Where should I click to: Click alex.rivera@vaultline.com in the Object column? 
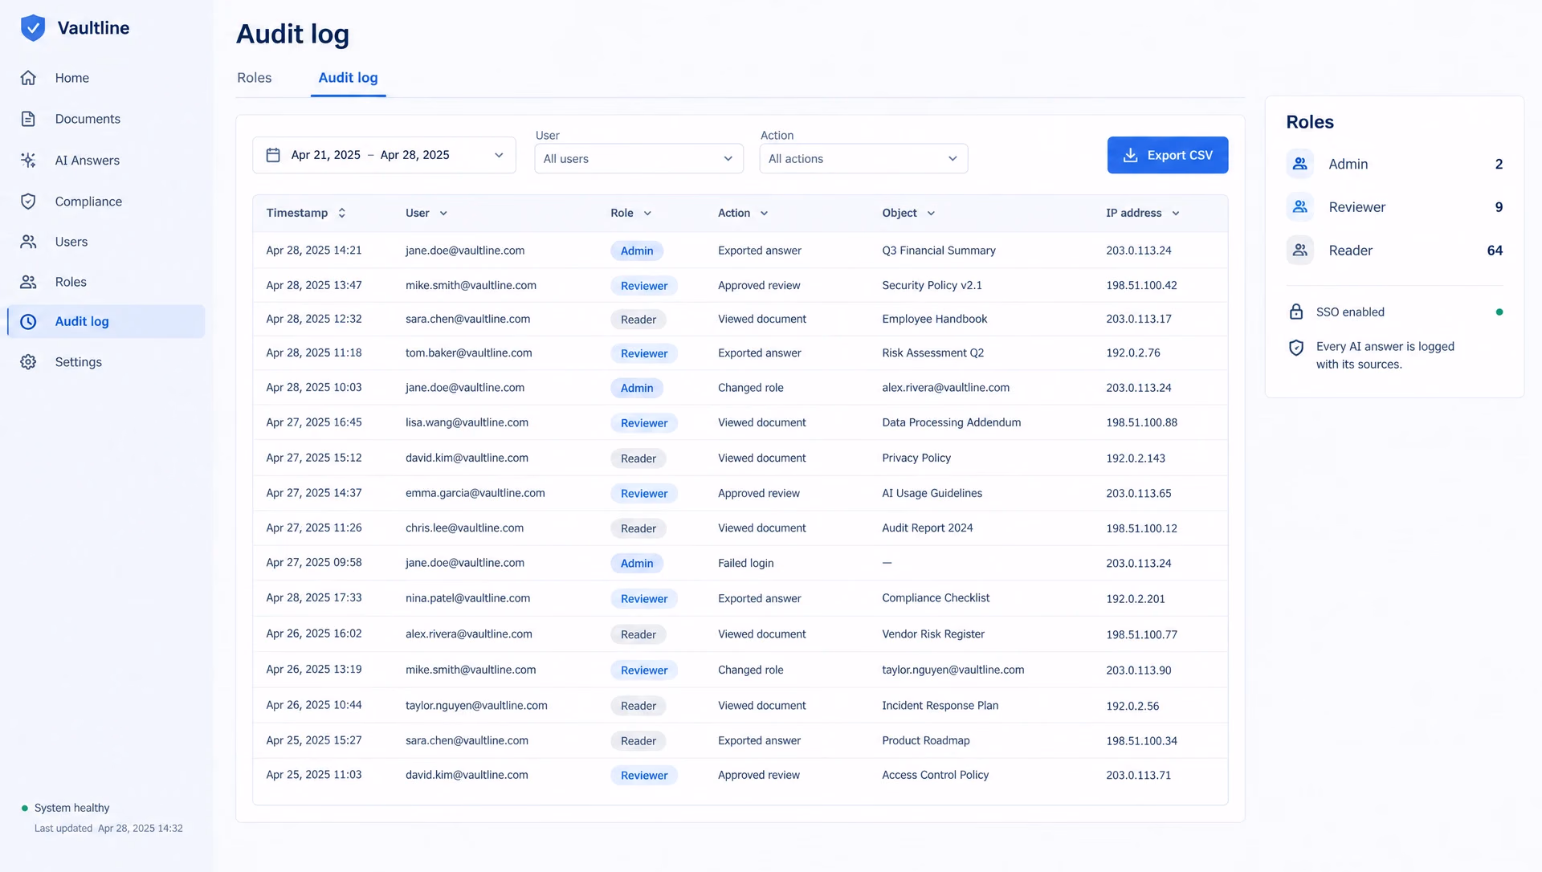[945, 387]
